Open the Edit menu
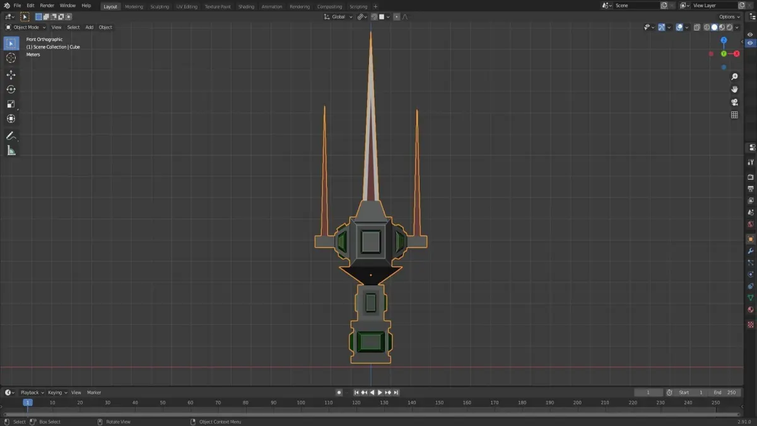Image resolution: width=757 pixels, height=426 pixels. coord(30,6)
